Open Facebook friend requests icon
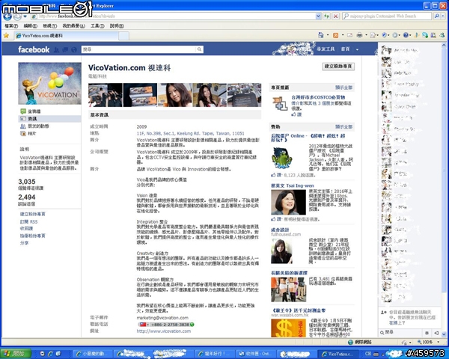The image size is (449, 359). [57, 50]
